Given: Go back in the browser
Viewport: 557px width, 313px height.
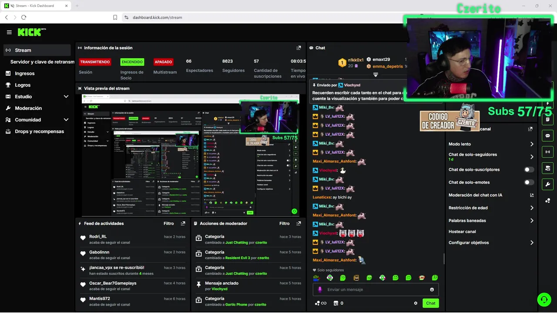Looking at the screenshot, I should (7, 17).
